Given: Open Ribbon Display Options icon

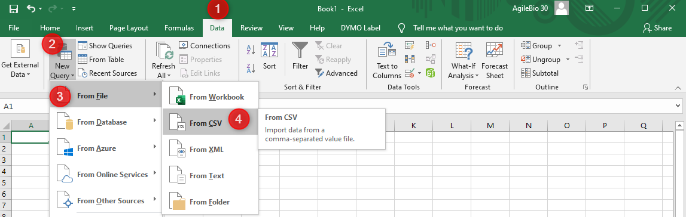Looking at the screenshot, I should pyautogui.click(x=590, y=8).
